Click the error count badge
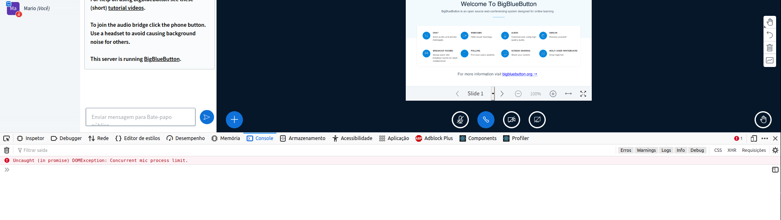The width and height of the screenshot is (781, 220). pyautogui.click(x=738, y=138)
